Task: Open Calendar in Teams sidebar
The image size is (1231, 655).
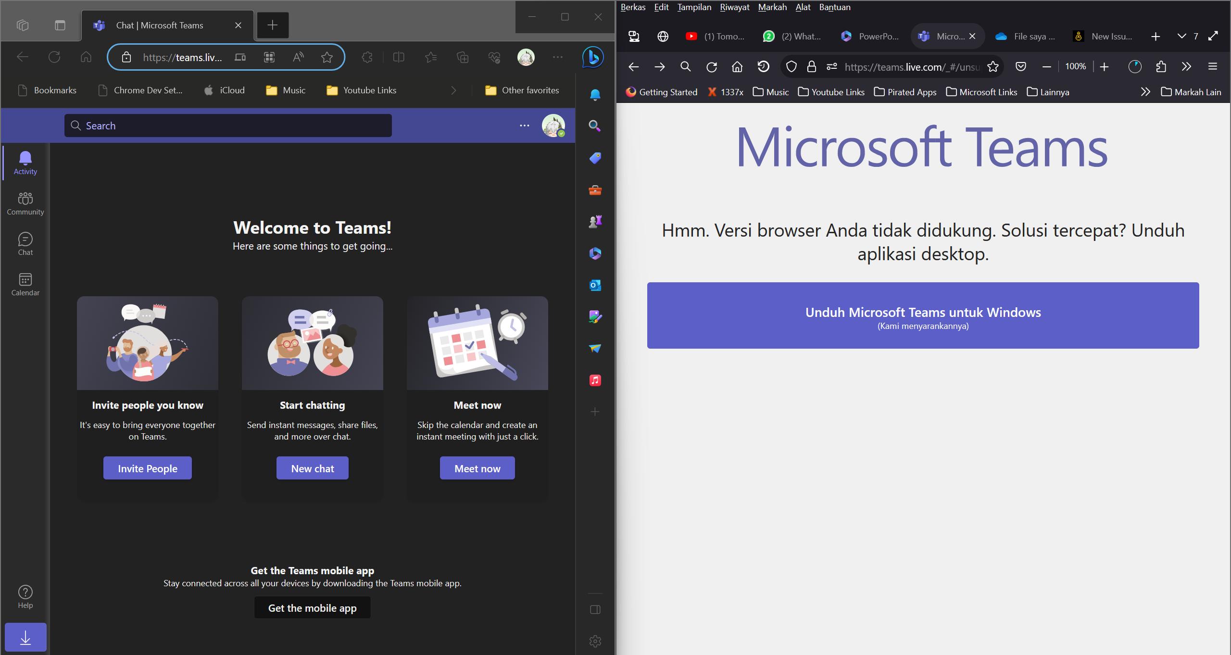Action: click(x=25, y=284)
